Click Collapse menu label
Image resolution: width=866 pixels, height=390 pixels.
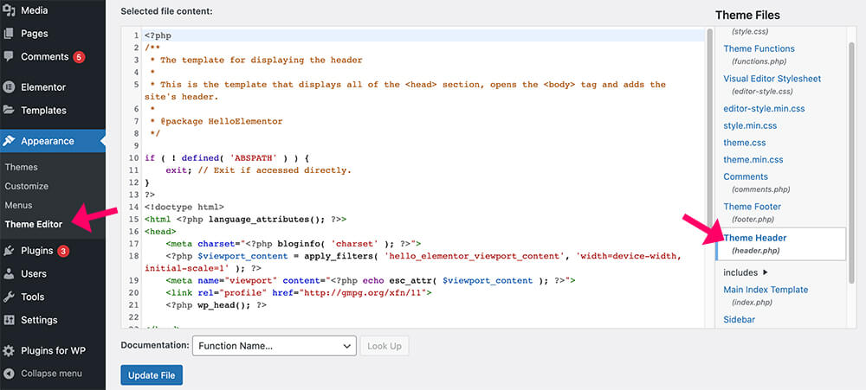pyautogui.click(x=51, y=374)
